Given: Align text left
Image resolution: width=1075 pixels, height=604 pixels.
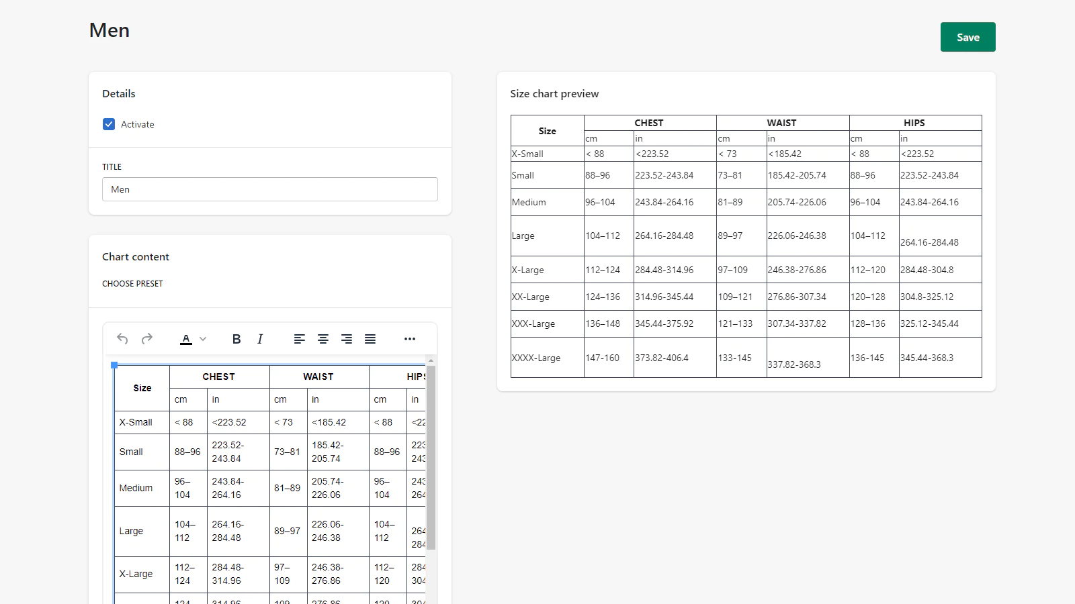Looking at the screenshot, I should [x=300, y=339].
